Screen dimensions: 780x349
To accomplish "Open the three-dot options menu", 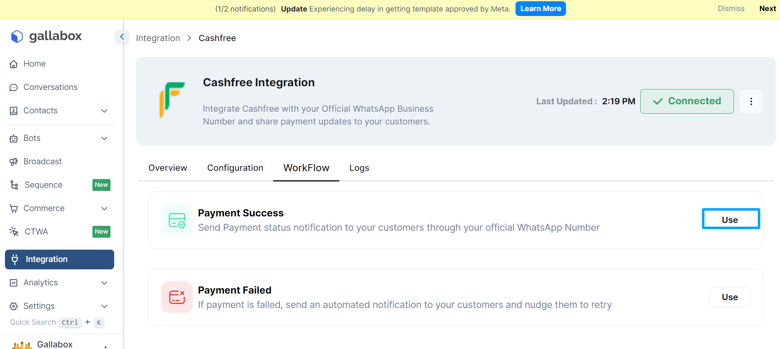I will 751,101.
